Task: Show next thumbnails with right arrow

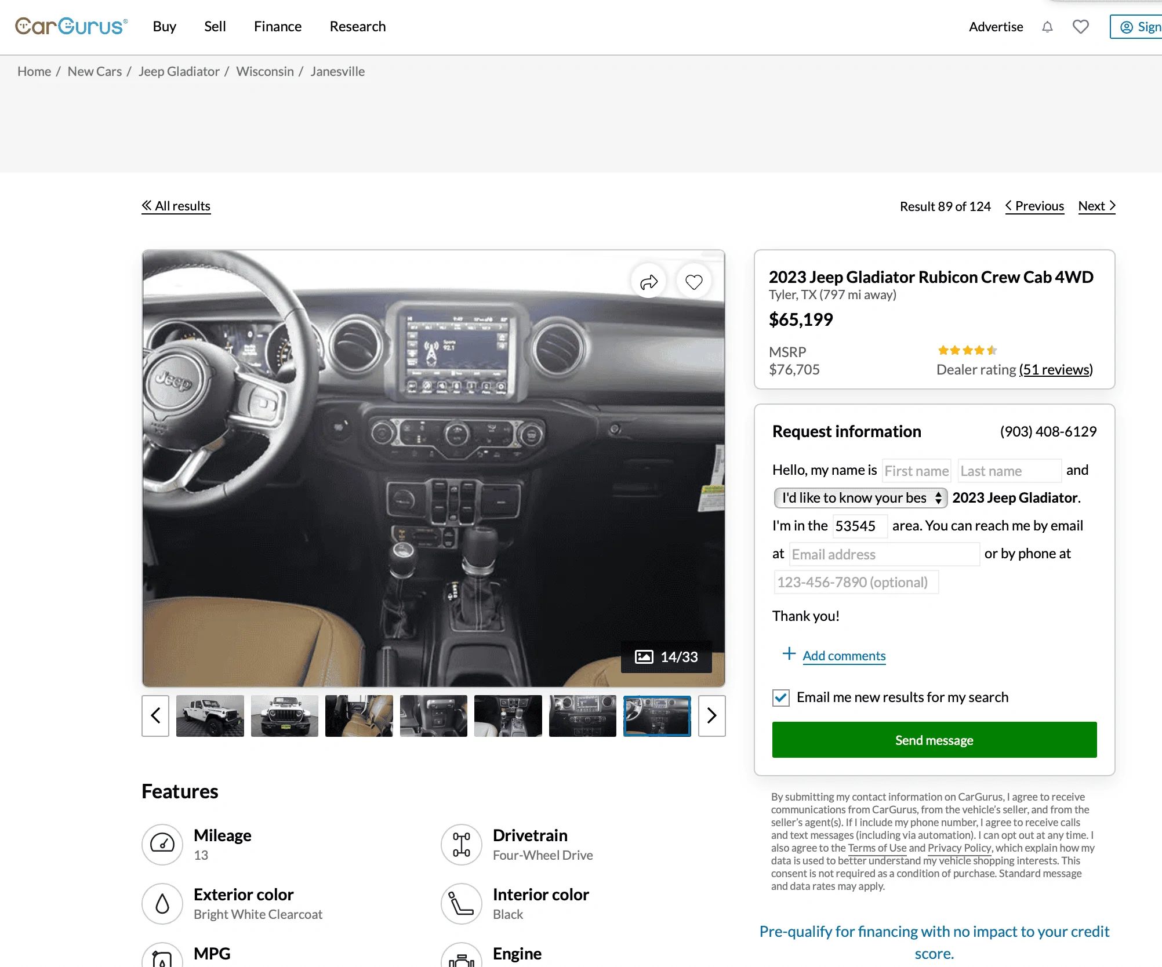Action: tap(712, 716)
